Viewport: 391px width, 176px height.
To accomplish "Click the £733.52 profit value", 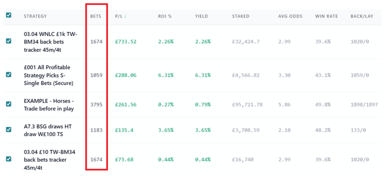I will pos(126,41).
